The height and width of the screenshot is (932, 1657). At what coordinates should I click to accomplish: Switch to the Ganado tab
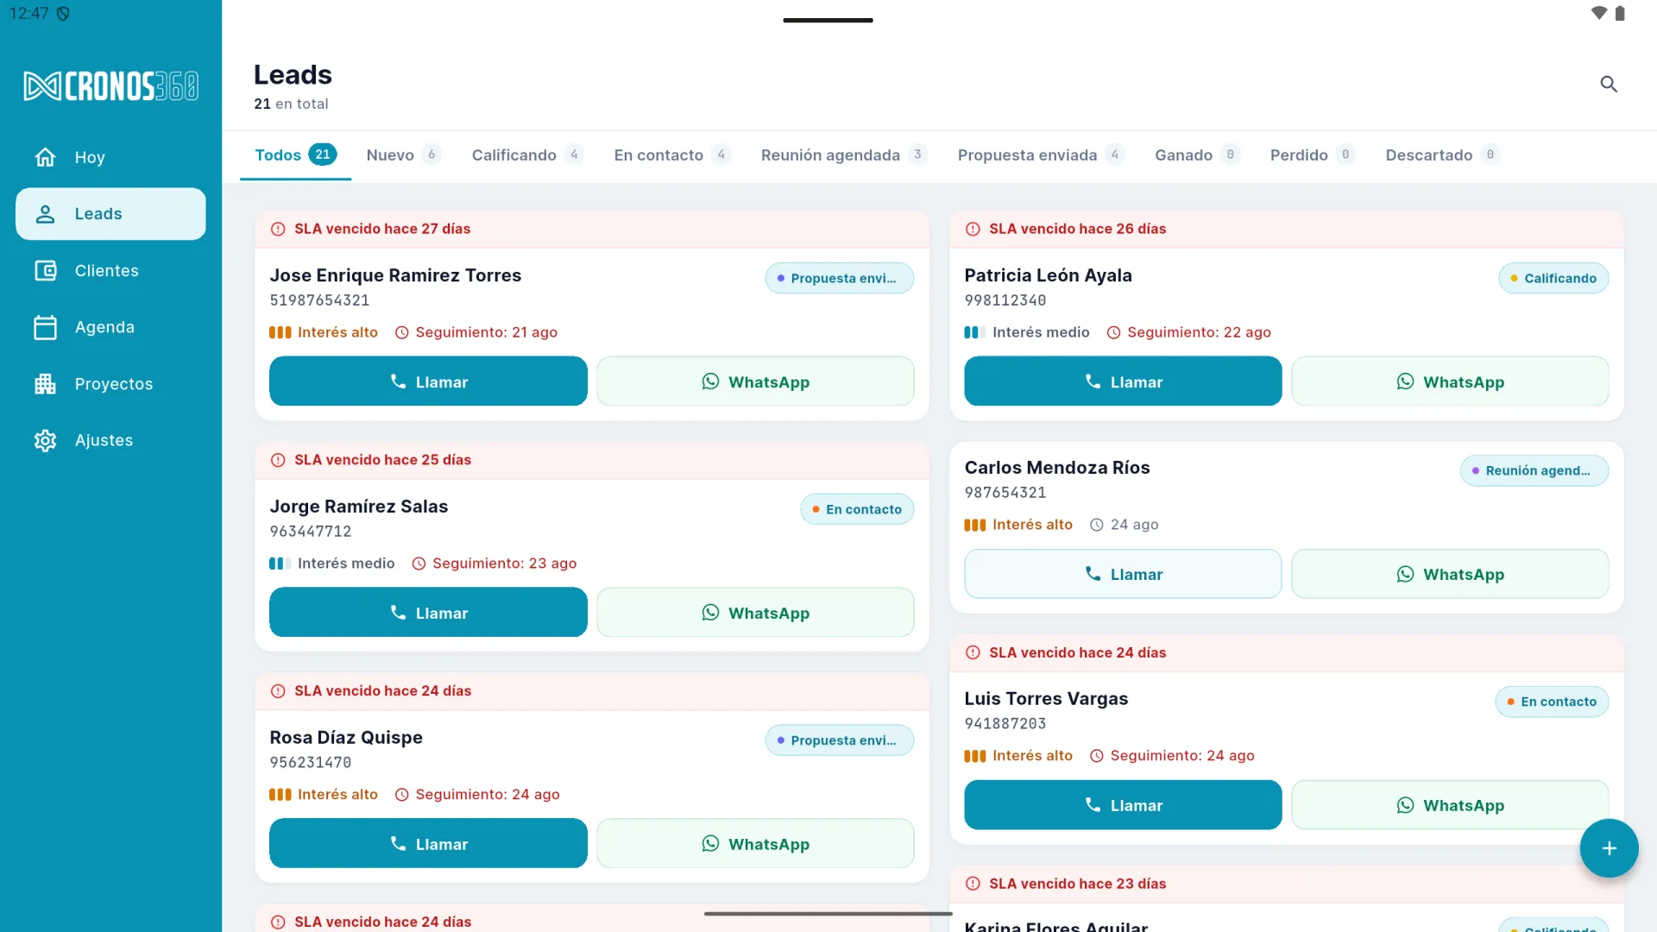click(1196, 154)
